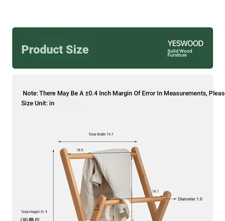Click the Diameter 1.0 label
The height and width of the screenshot is (221, 225).
pyautogui.click(x=190, y=199)
